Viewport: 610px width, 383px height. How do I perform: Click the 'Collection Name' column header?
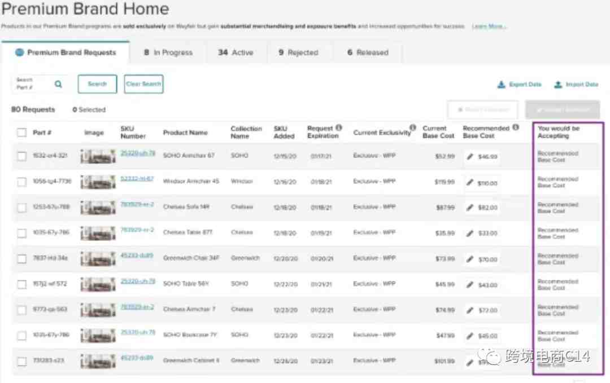246,132
